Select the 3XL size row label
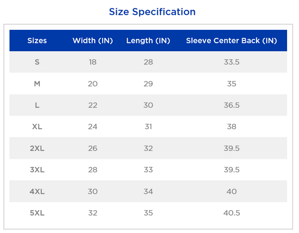 point(37,170)
